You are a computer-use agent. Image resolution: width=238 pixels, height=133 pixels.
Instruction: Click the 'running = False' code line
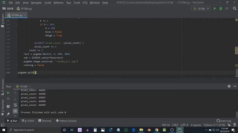34,65
